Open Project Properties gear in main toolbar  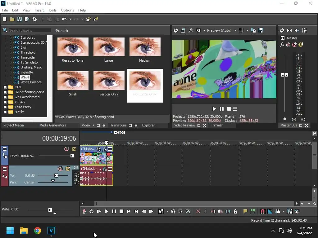pos(34,19)
